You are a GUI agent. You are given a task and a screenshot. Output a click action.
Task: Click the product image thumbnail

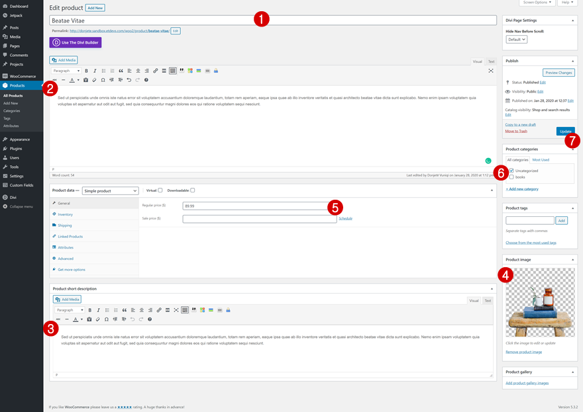coord(540,302)
